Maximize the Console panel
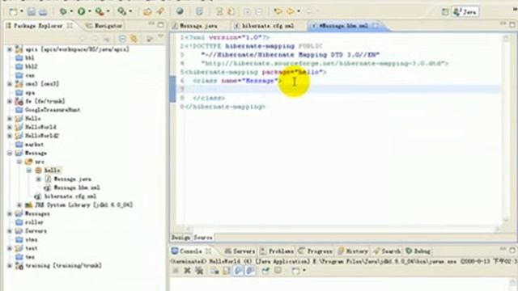 (512, 251)
